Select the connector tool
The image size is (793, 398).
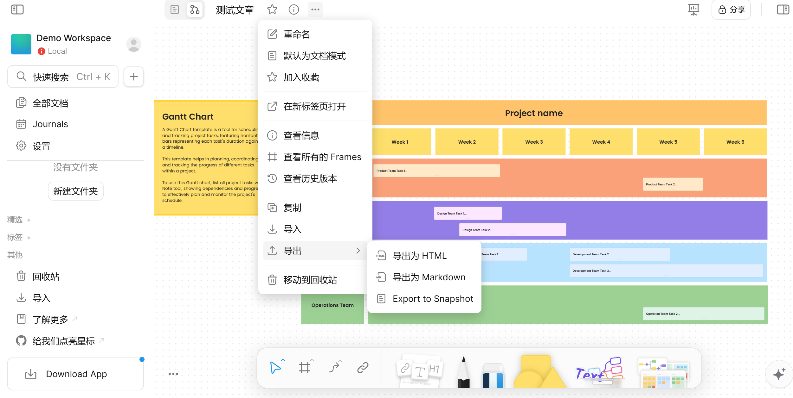click(x=334, y=368)
